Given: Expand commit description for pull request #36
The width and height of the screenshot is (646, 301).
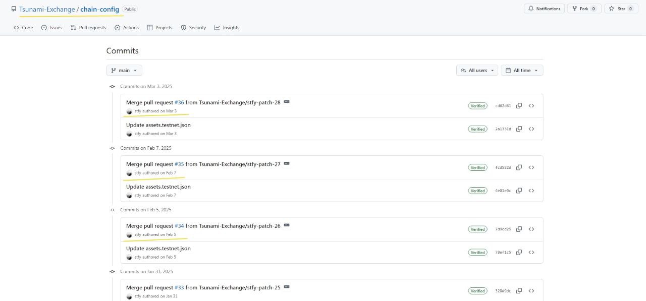Looking at the screenshot, I should pos(287,102).
